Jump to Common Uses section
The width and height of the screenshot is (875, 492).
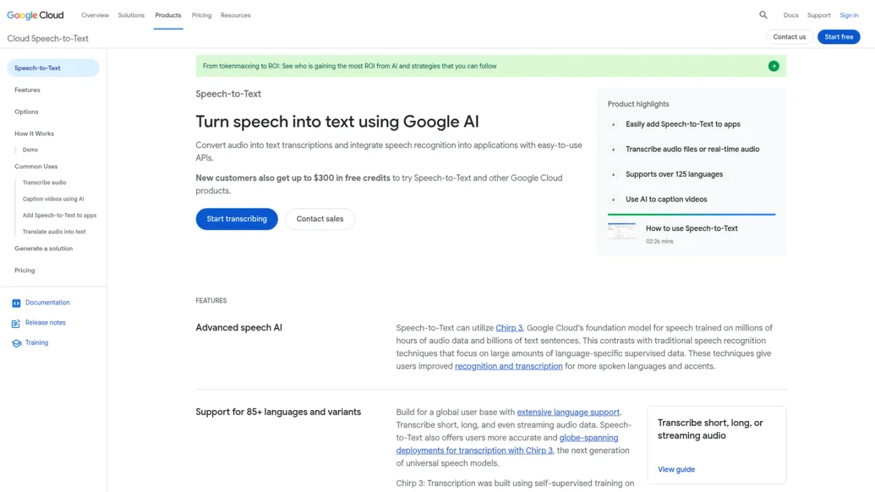[36, 167]
